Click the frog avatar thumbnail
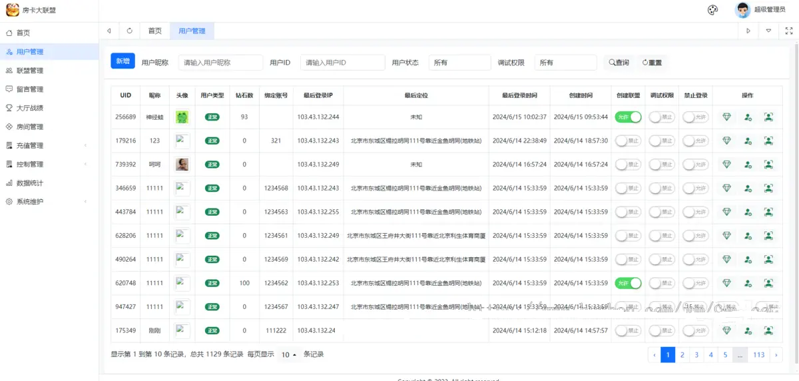 coord(182,117)
